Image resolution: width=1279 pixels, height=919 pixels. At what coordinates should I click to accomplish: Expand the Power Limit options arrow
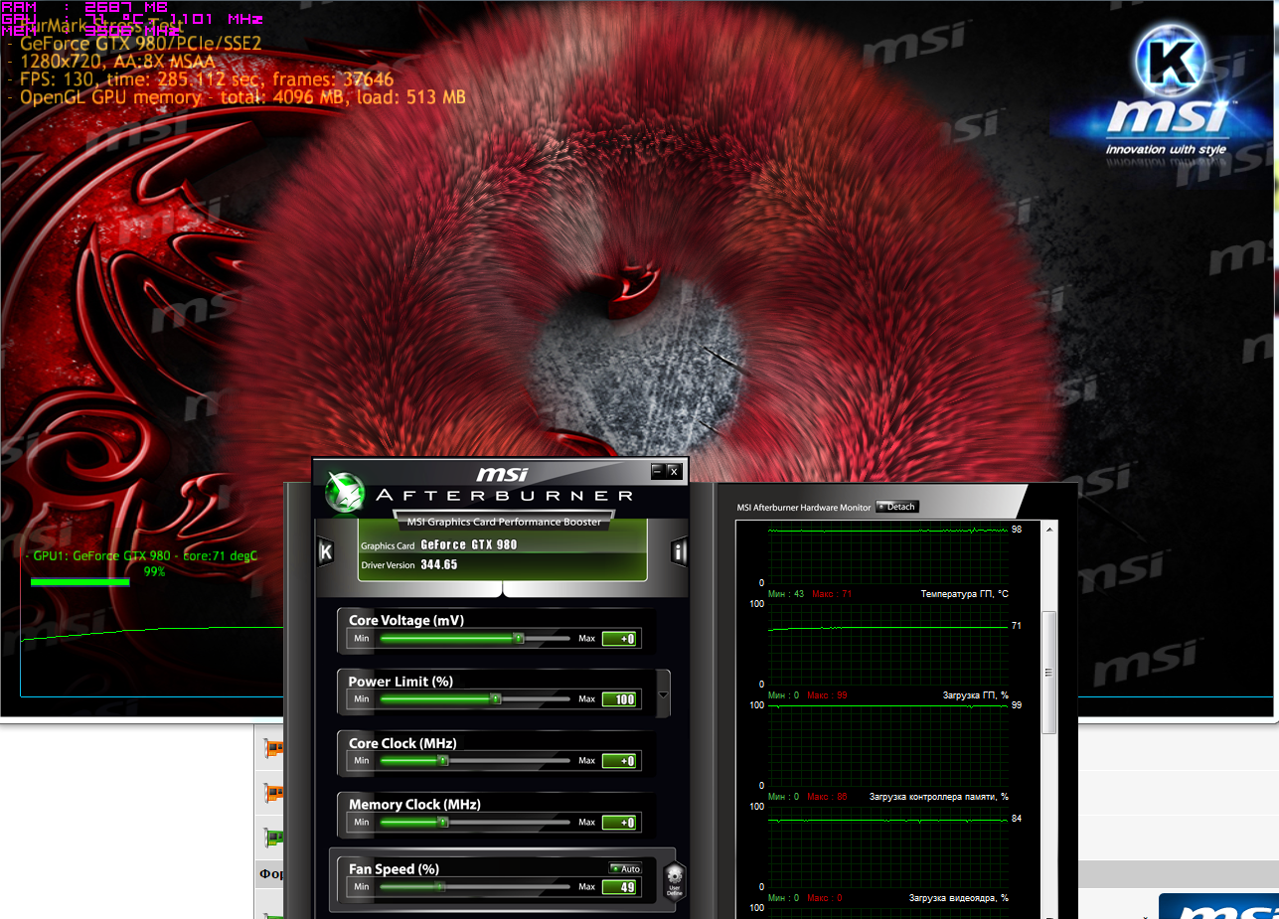coord(664,694)
